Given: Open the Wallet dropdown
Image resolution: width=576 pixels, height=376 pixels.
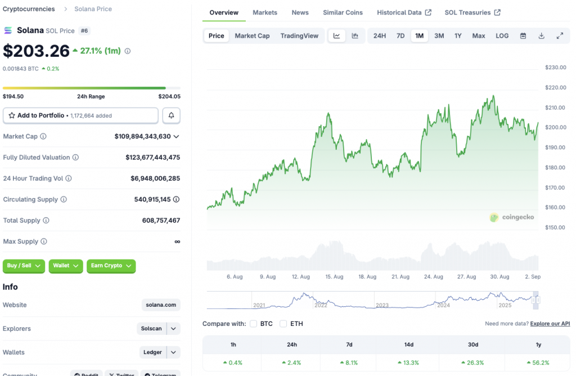Looking at the screenshot, I should point(66,266).
